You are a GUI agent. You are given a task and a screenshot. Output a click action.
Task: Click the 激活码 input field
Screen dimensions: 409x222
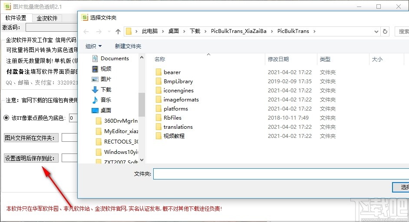[x=52, y=27]
